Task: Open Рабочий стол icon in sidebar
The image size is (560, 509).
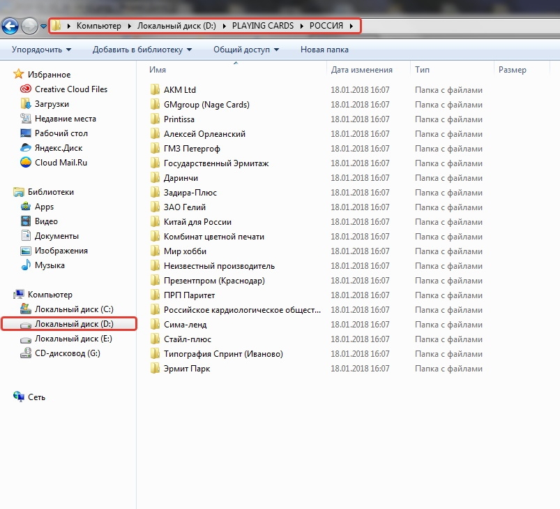Action: 26,133
